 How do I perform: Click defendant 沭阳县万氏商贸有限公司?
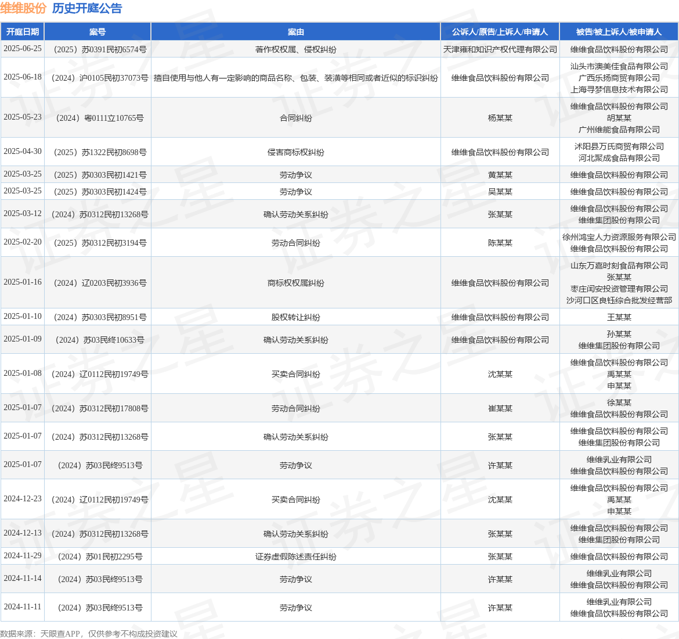coord(619,146)
